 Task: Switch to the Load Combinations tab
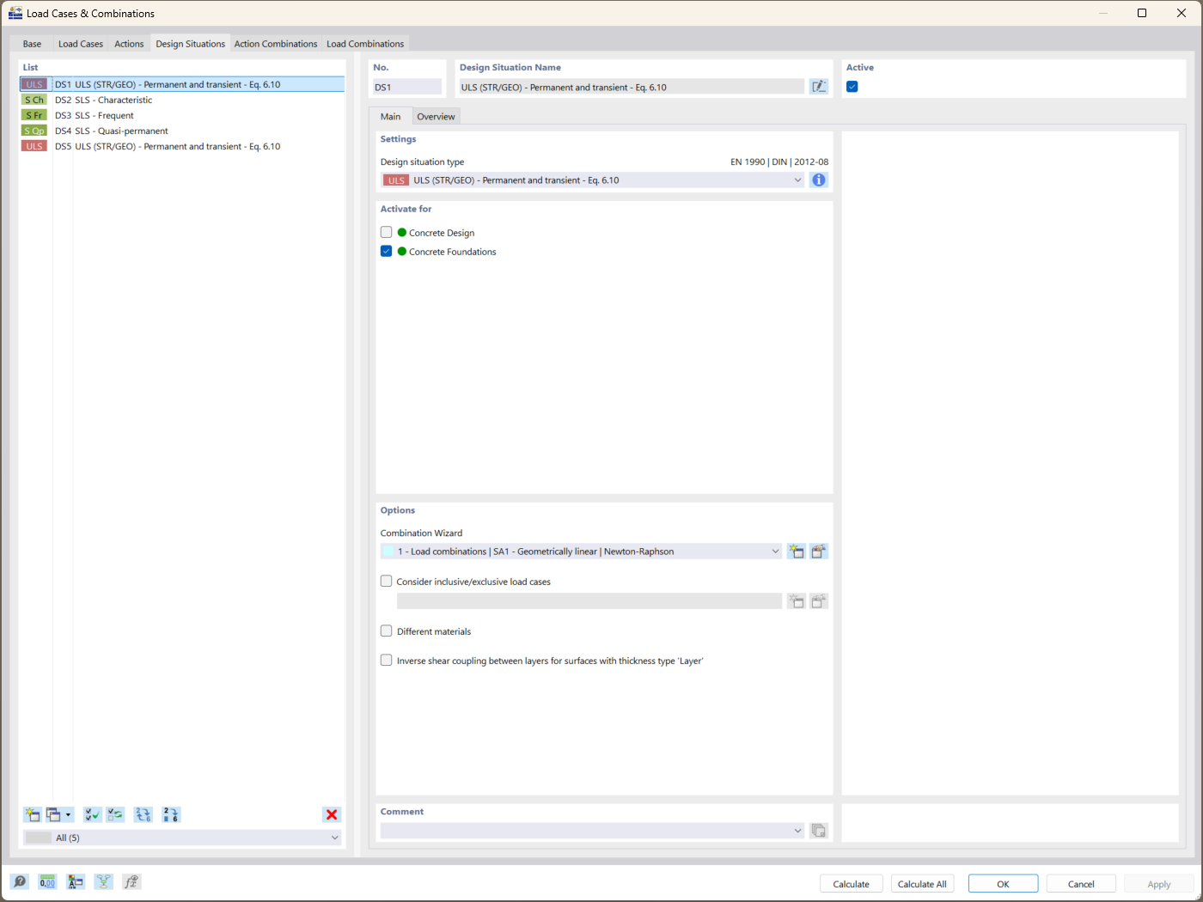coord(365,43)
